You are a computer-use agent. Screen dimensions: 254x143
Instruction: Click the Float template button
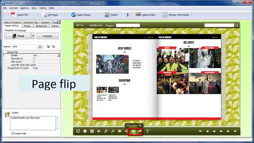coord(18,36)
